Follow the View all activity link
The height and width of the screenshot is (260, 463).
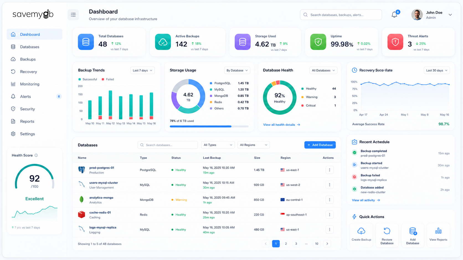click(366, 200)
